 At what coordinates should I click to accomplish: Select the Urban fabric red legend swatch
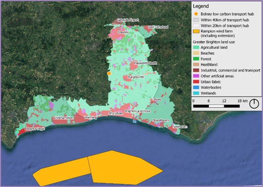[196, 82]
